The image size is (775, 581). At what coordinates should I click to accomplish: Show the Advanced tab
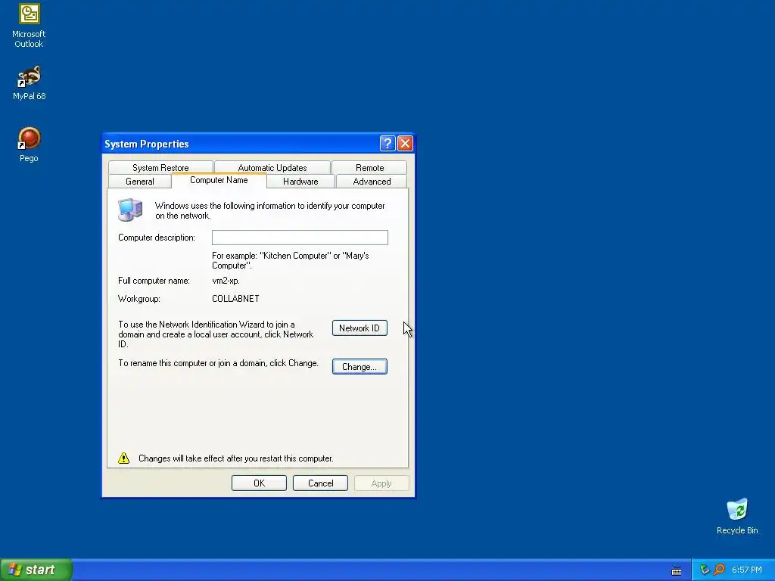click(x=372, y=182)
